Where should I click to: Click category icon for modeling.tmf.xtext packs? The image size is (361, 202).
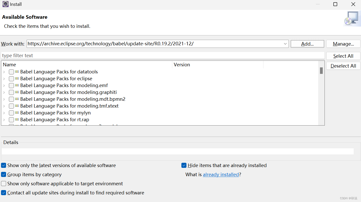coord(17,106)
